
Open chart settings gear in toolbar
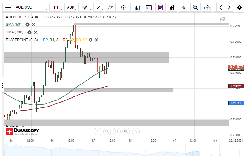239,7
